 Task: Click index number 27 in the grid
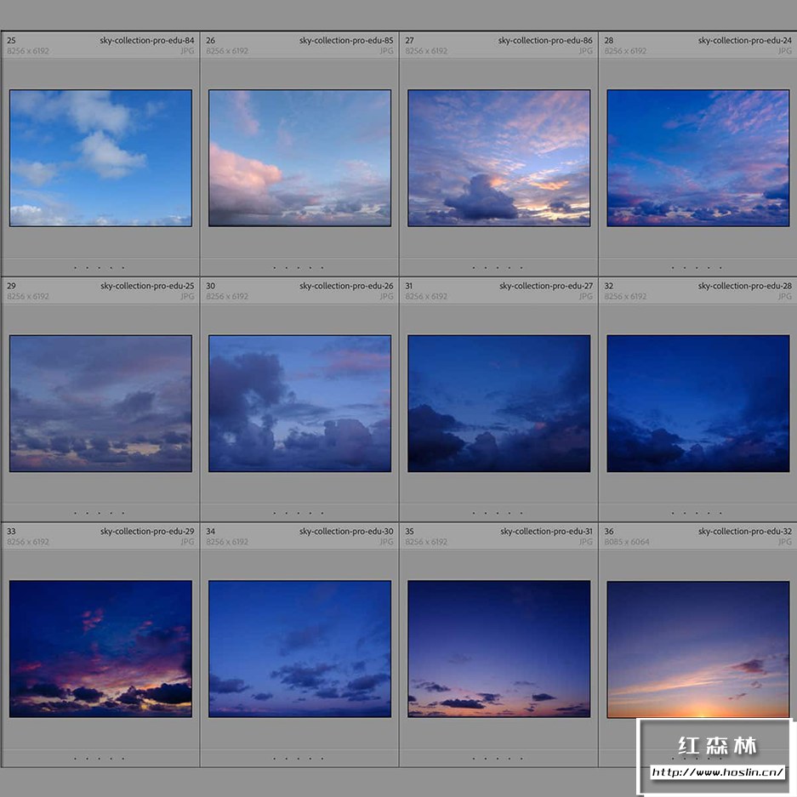[x=410, y=40]
